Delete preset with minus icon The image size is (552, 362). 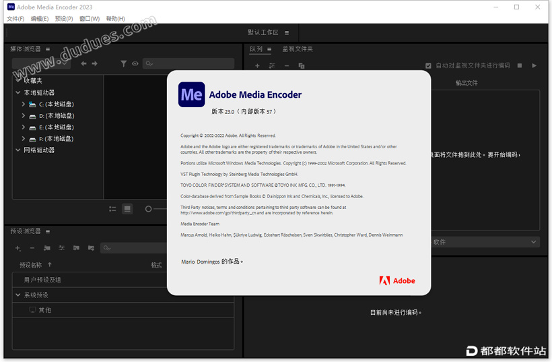click(32, 248)
